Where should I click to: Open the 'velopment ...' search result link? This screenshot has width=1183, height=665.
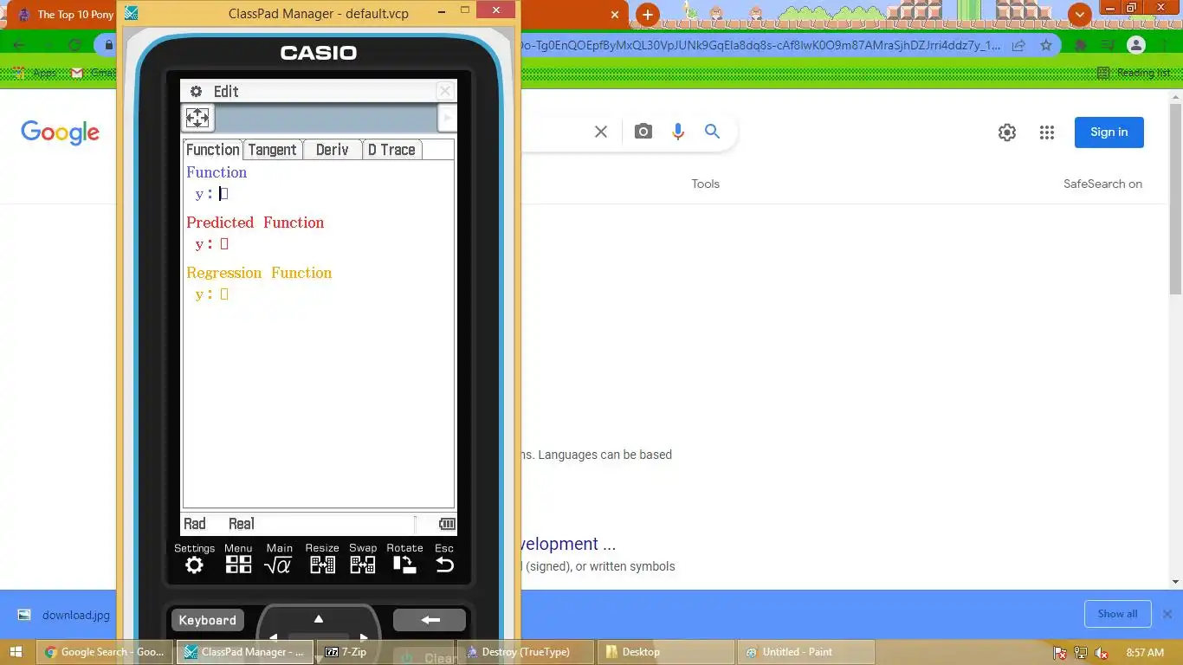tap(569, 544)
